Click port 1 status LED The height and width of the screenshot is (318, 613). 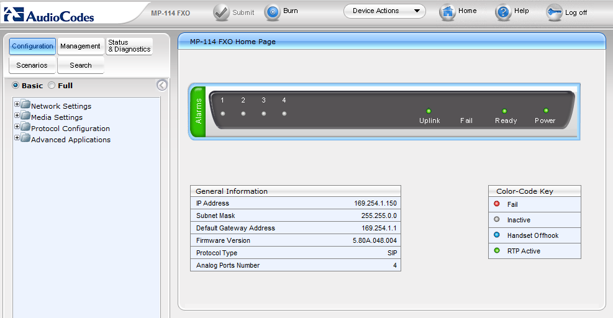point(223,114)
